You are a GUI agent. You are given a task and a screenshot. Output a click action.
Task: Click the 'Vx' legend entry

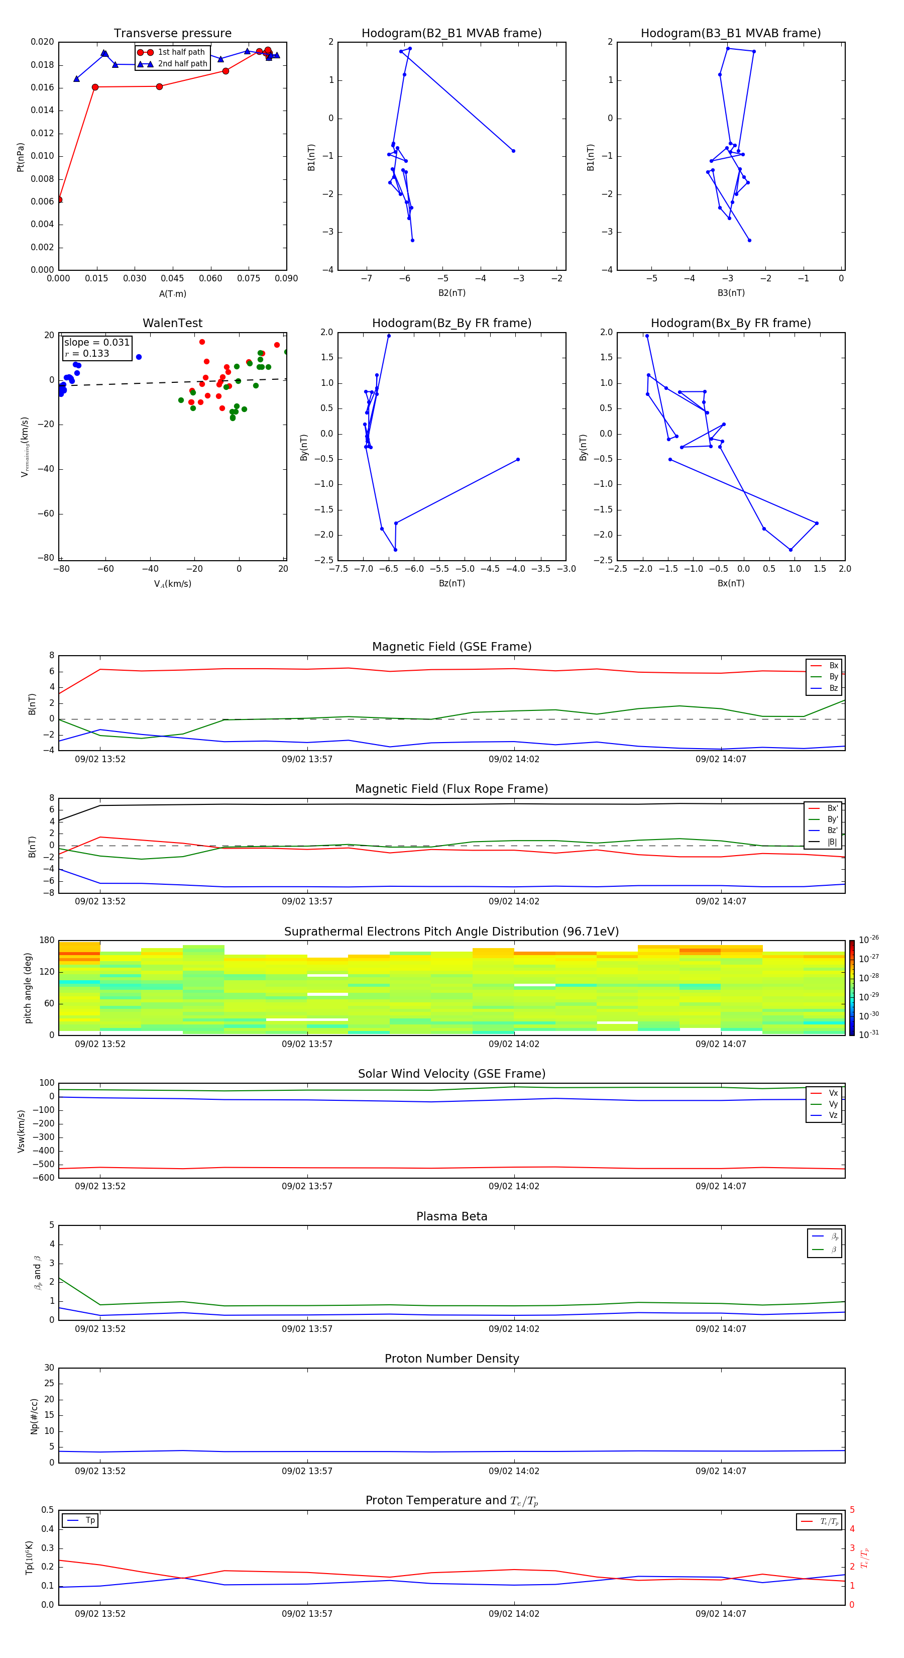[x=824, y=1093]
